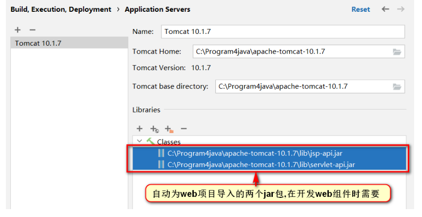Add library specifying documentation URL
The image size is (422, 217).
[155, 129]
